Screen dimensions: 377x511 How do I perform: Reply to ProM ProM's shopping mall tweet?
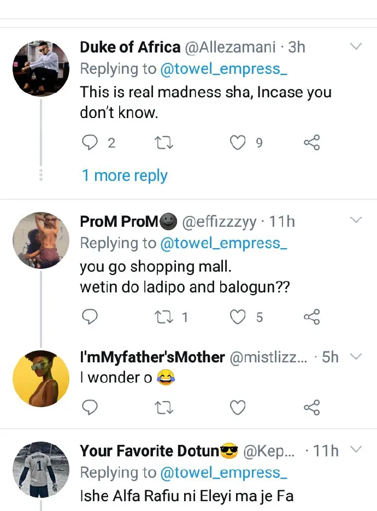(x=90, y=317)
